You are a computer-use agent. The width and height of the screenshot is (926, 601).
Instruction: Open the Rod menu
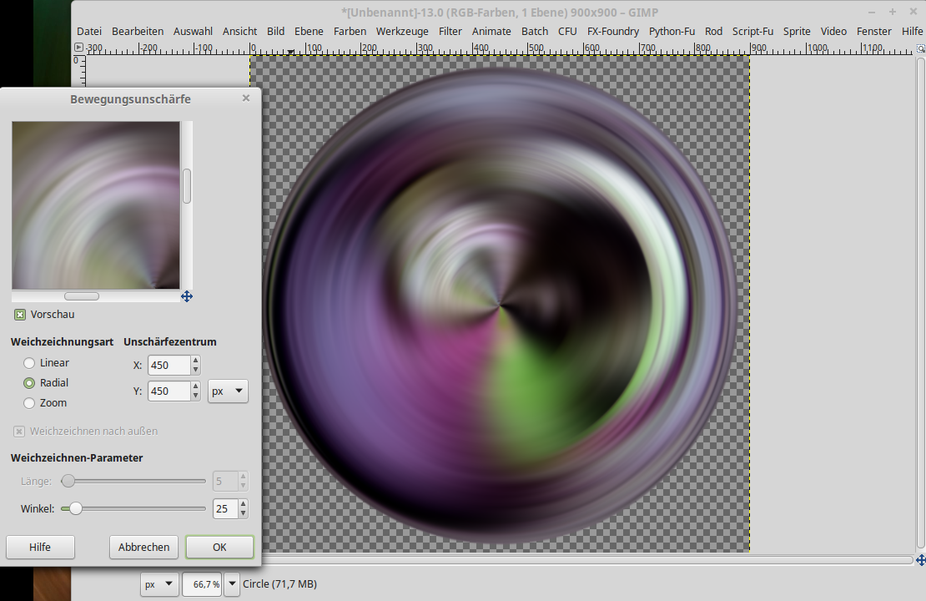713,32
